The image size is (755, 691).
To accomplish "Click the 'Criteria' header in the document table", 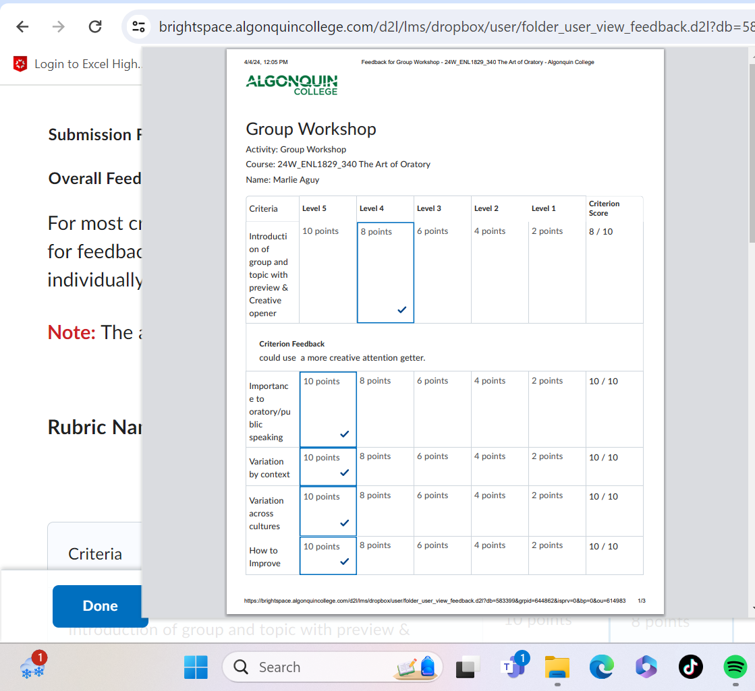I will pos(263,208).
